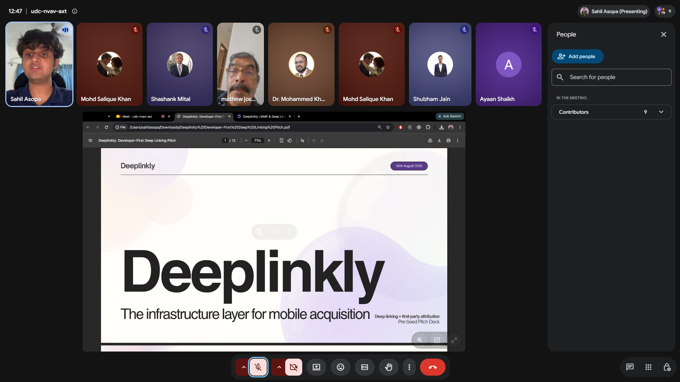Click the participants count icon at top right

[x=664, y=11]
